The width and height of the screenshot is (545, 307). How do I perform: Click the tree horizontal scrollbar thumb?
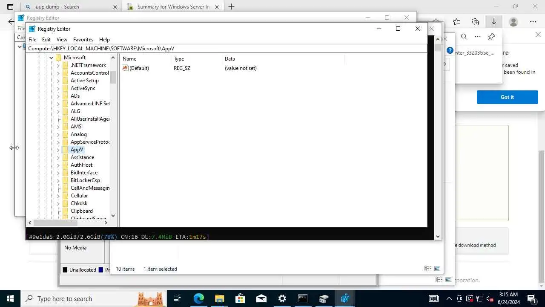55,223
